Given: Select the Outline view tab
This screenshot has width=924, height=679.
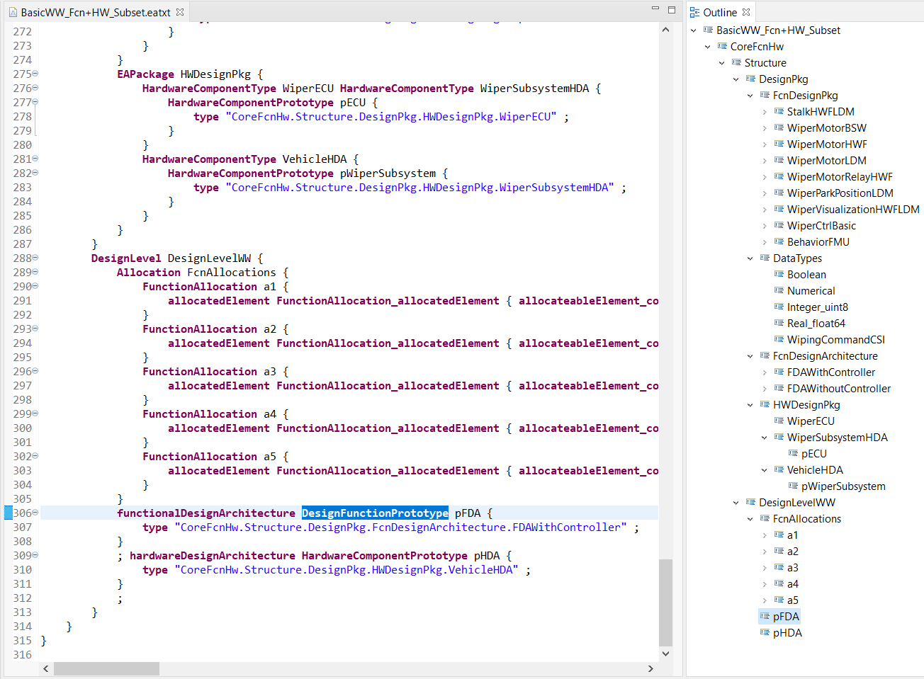Looking at the screenshot, I should (719, 12).
